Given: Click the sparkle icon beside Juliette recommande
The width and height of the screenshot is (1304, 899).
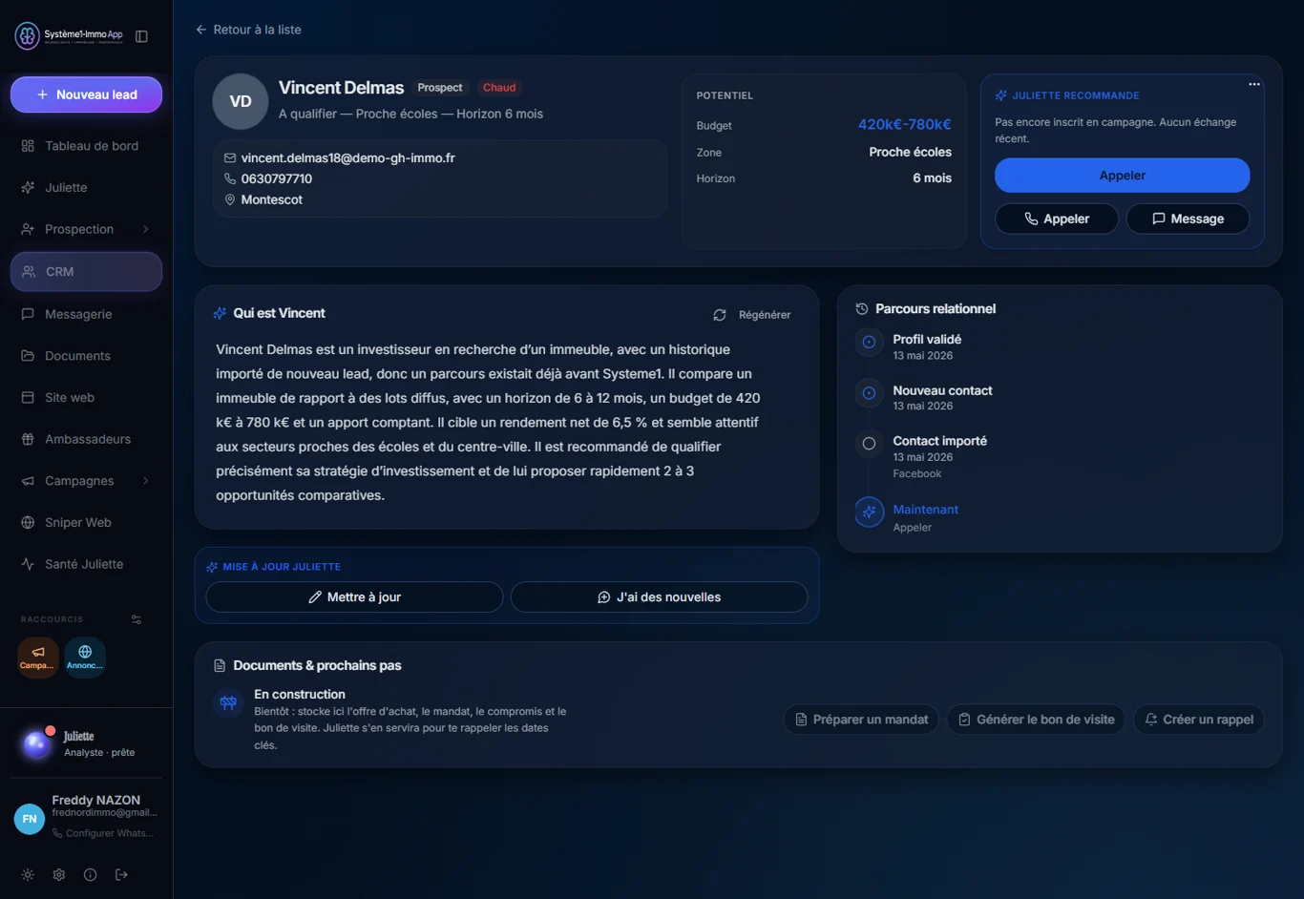Looking at the screenshot, I should coord(1001,95).
